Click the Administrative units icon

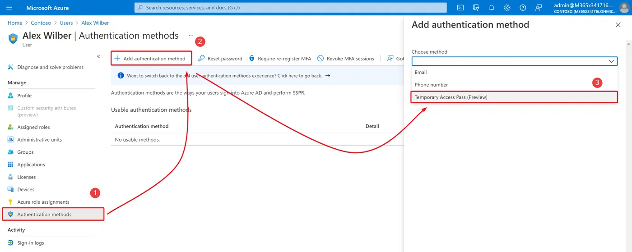[11, 140]
